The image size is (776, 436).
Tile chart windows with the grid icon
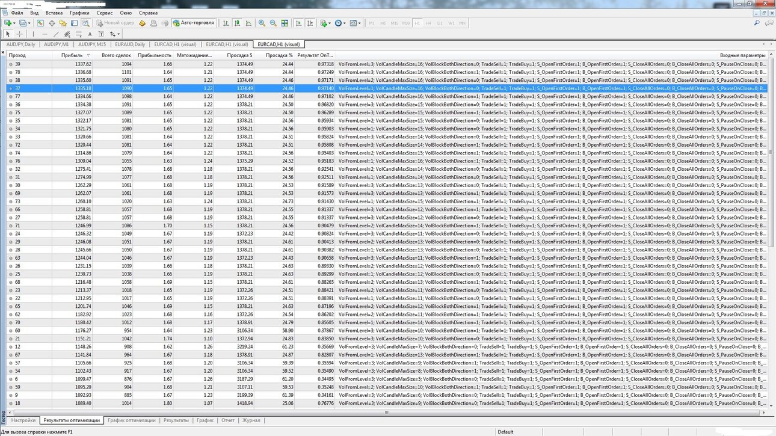[x=285, y=23]
